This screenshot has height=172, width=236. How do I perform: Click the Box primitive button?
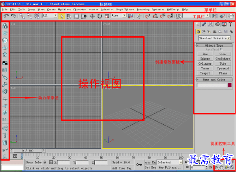tap(205, 54)
